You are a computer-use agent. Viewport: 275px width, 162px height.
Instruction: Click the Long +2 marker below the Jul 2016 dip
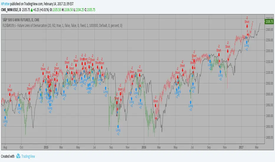(191, 106)
